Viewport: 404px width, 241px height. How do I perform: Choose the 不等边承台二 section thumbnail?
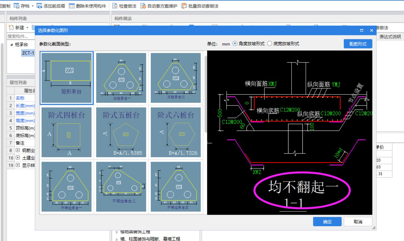click(x=121, y=187)
